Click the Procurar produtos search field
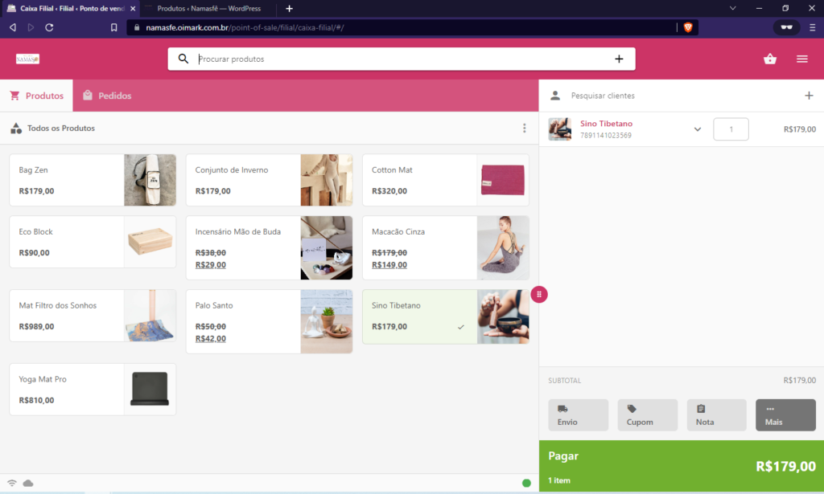This screenshot has width=824, height=494. click(402, 59)
